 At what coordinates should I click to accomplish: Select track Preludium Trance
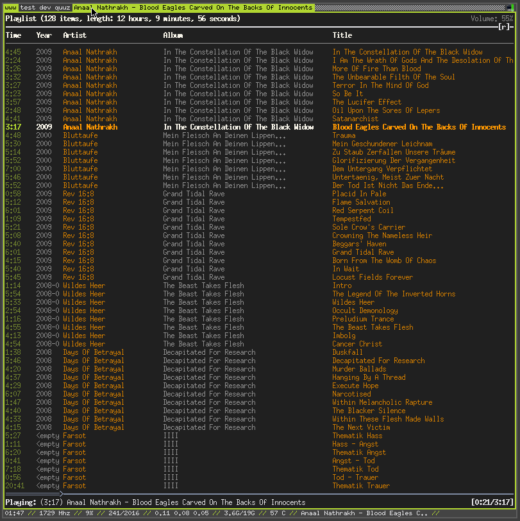pyautogui.click(x=363, y=319)
